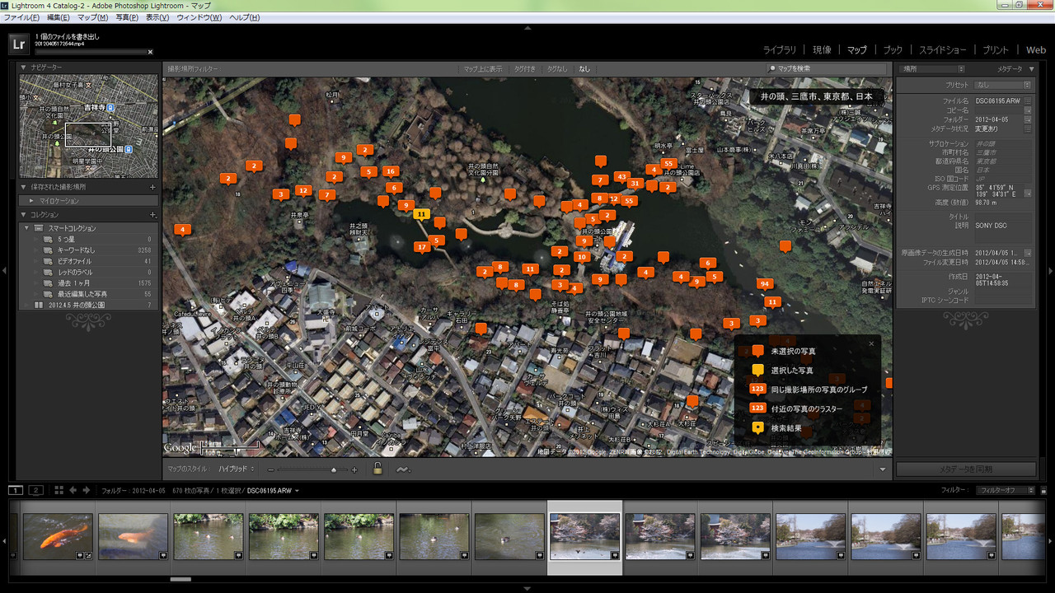Filter by 'タグ付き' (tagged)
Viewport: 1055px width, 593px height.
pyautogui.click(x=524, y=69)
